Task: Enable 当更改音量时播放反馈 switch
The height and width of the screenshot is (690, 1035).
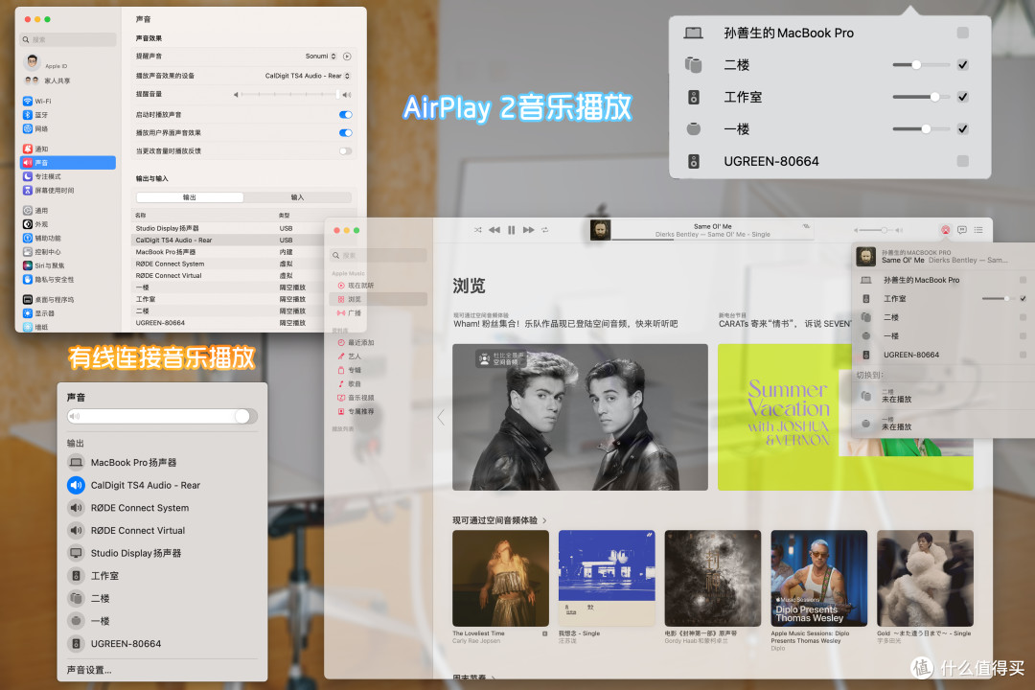Action: tap(345, 151)
